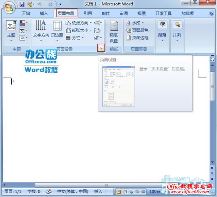Image resolution: width=217 pixels, height=197 pixels.
Task: Switch to Print Layout view
Action: tap(119, 192)
